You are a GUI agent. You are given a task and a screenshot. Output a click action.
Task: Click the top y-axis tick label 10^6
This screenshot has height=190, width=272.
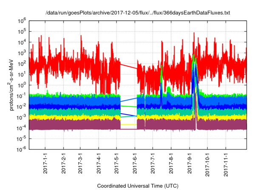point(21,20)
